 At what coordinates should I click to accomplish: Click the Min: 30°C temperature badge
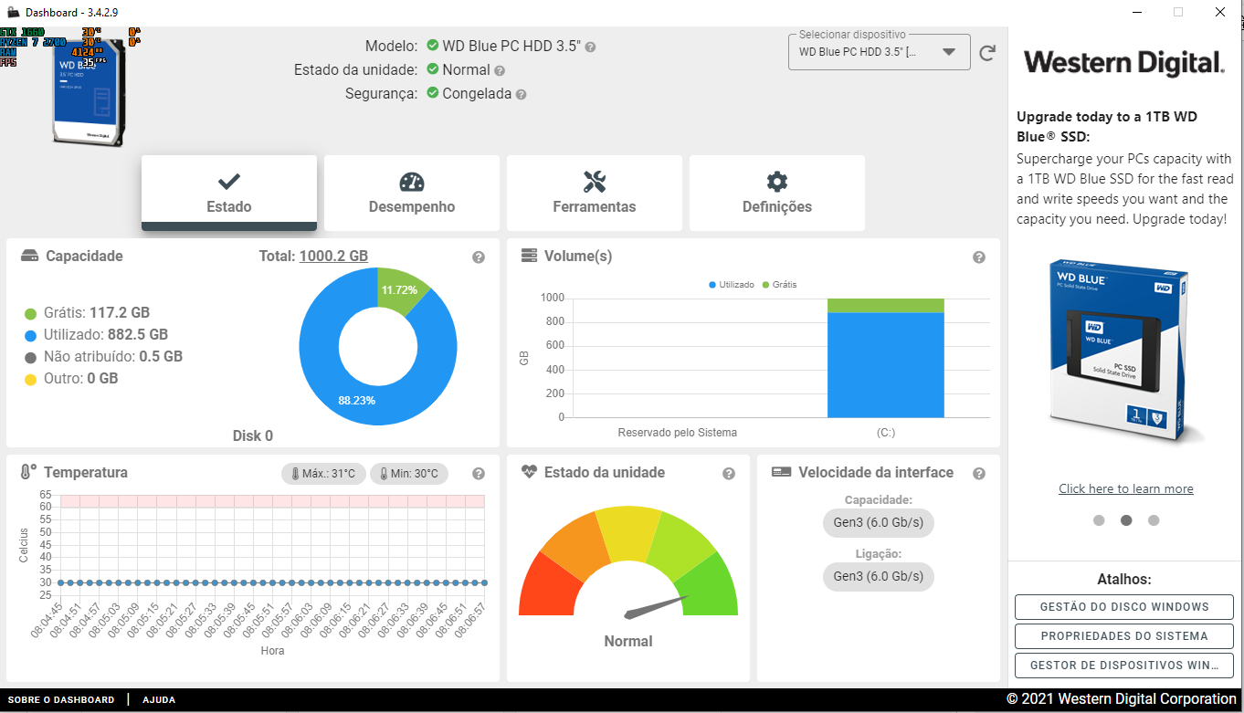tap(409, 474)
